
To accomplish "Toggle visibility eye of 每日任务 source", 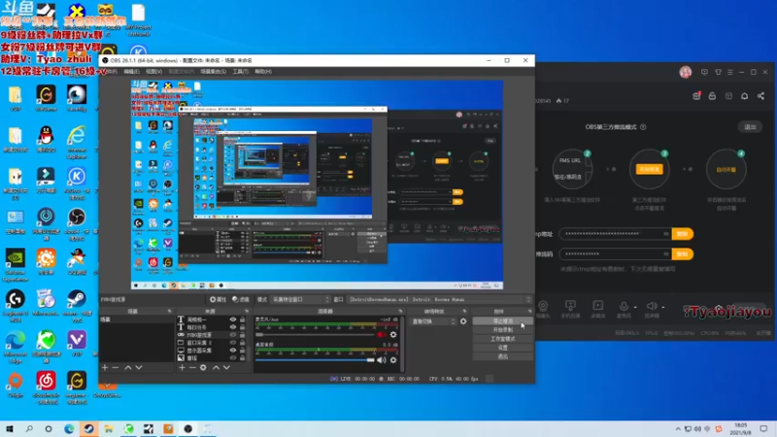I will click(x=233, y=327).
